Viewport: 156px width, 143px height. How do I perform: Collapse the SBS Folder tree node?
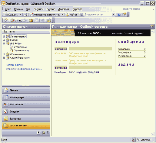(x=4, y=43)
